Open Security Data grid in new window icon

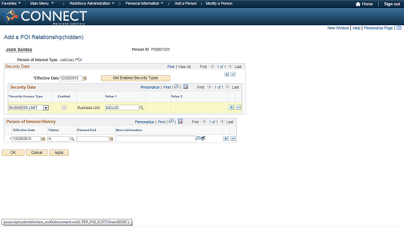[x=177, y=87]
